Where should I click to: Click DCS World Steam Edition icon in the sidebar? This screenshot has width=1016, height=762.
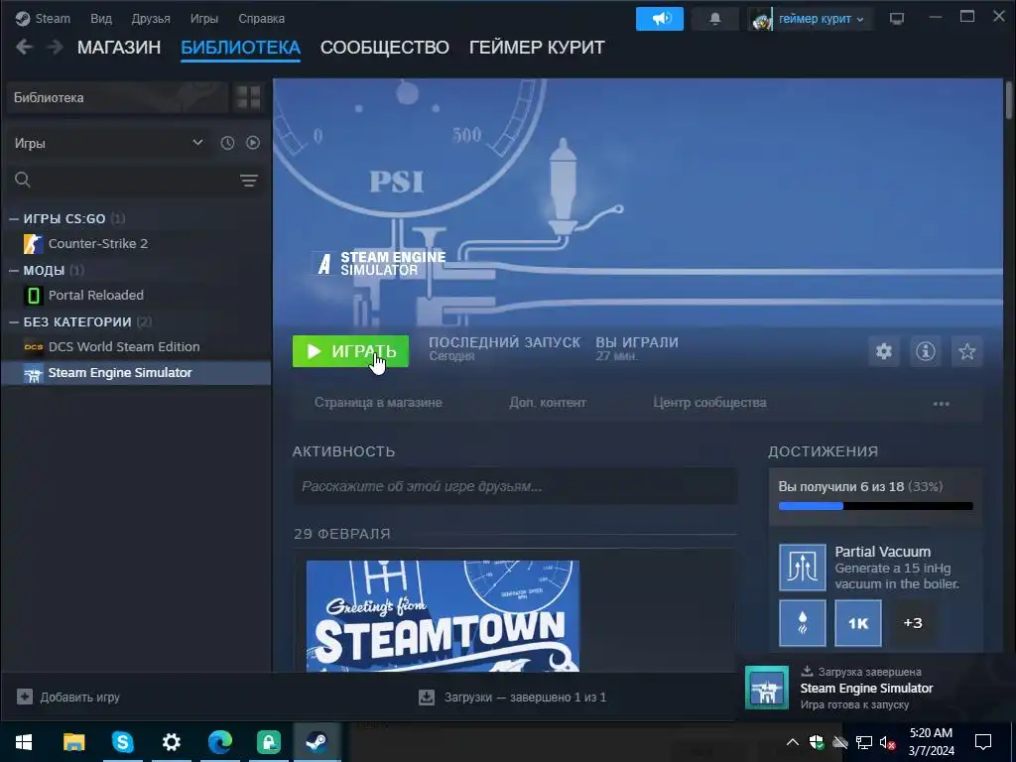point(33,346)
